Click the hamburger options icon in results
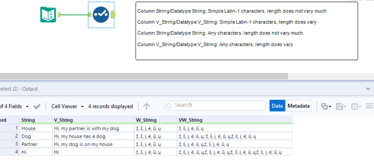This screenshot has height=164, width=374. 369,106
